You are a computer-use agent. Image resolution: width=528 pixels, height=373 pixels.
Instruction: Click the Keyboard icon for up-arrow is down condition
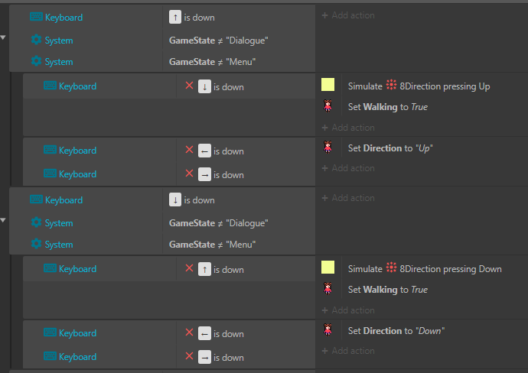(36, 17)
